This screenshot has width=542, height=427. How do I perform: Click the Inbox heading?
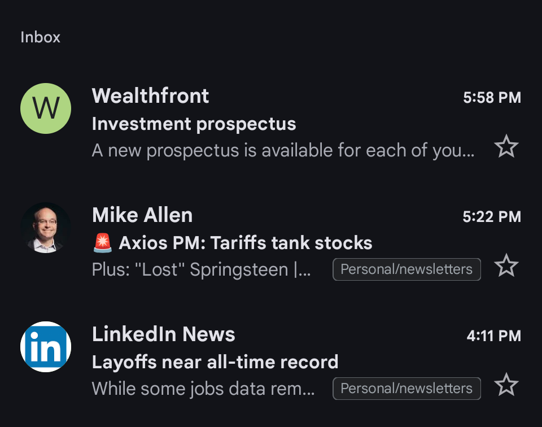tap(40, 37)
